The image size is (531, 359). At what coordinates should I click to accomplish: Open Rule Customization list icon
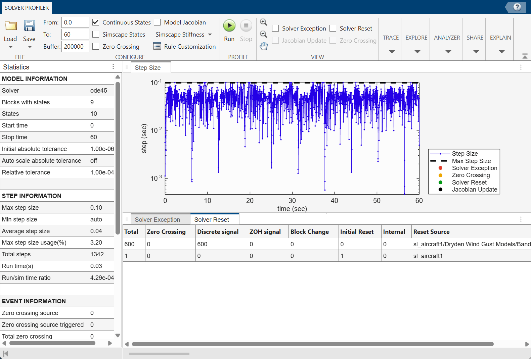157,46
